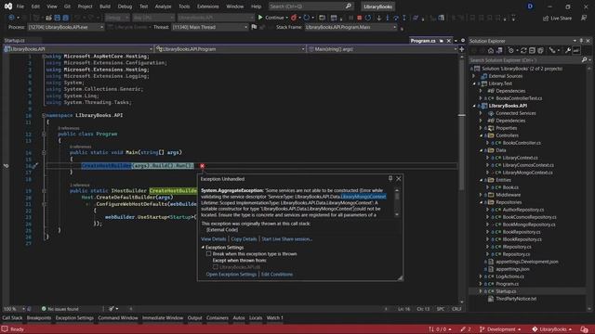Image resolution: width=595 pixels, height=334 pixels.
Task: Collapse the Library.Test project node
Action: point(474,83)
